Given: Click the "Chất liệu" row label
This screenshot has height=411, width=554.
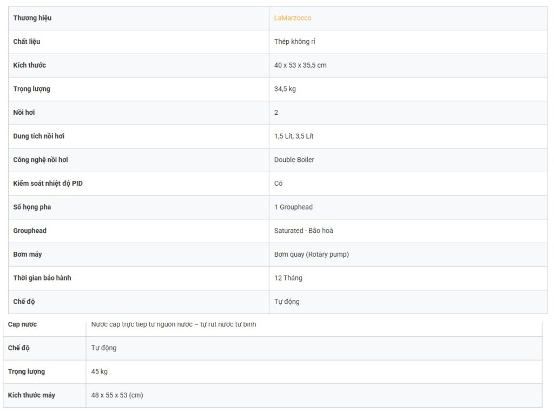Looking at the screenshot, I should (27, 42).
